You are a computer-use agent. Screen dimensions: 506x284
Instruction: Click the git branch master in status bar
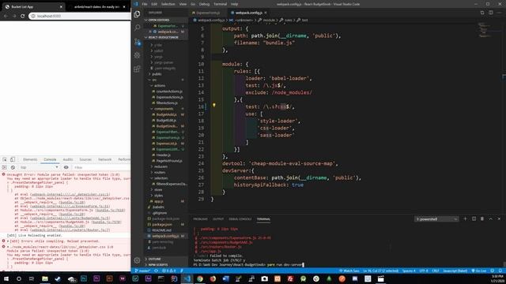(x=142, y=271)
